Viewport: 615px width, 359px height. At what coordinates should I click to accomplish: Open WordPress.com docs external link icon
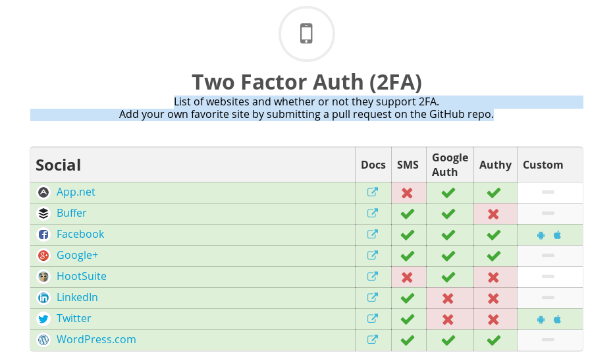point(372,339)
